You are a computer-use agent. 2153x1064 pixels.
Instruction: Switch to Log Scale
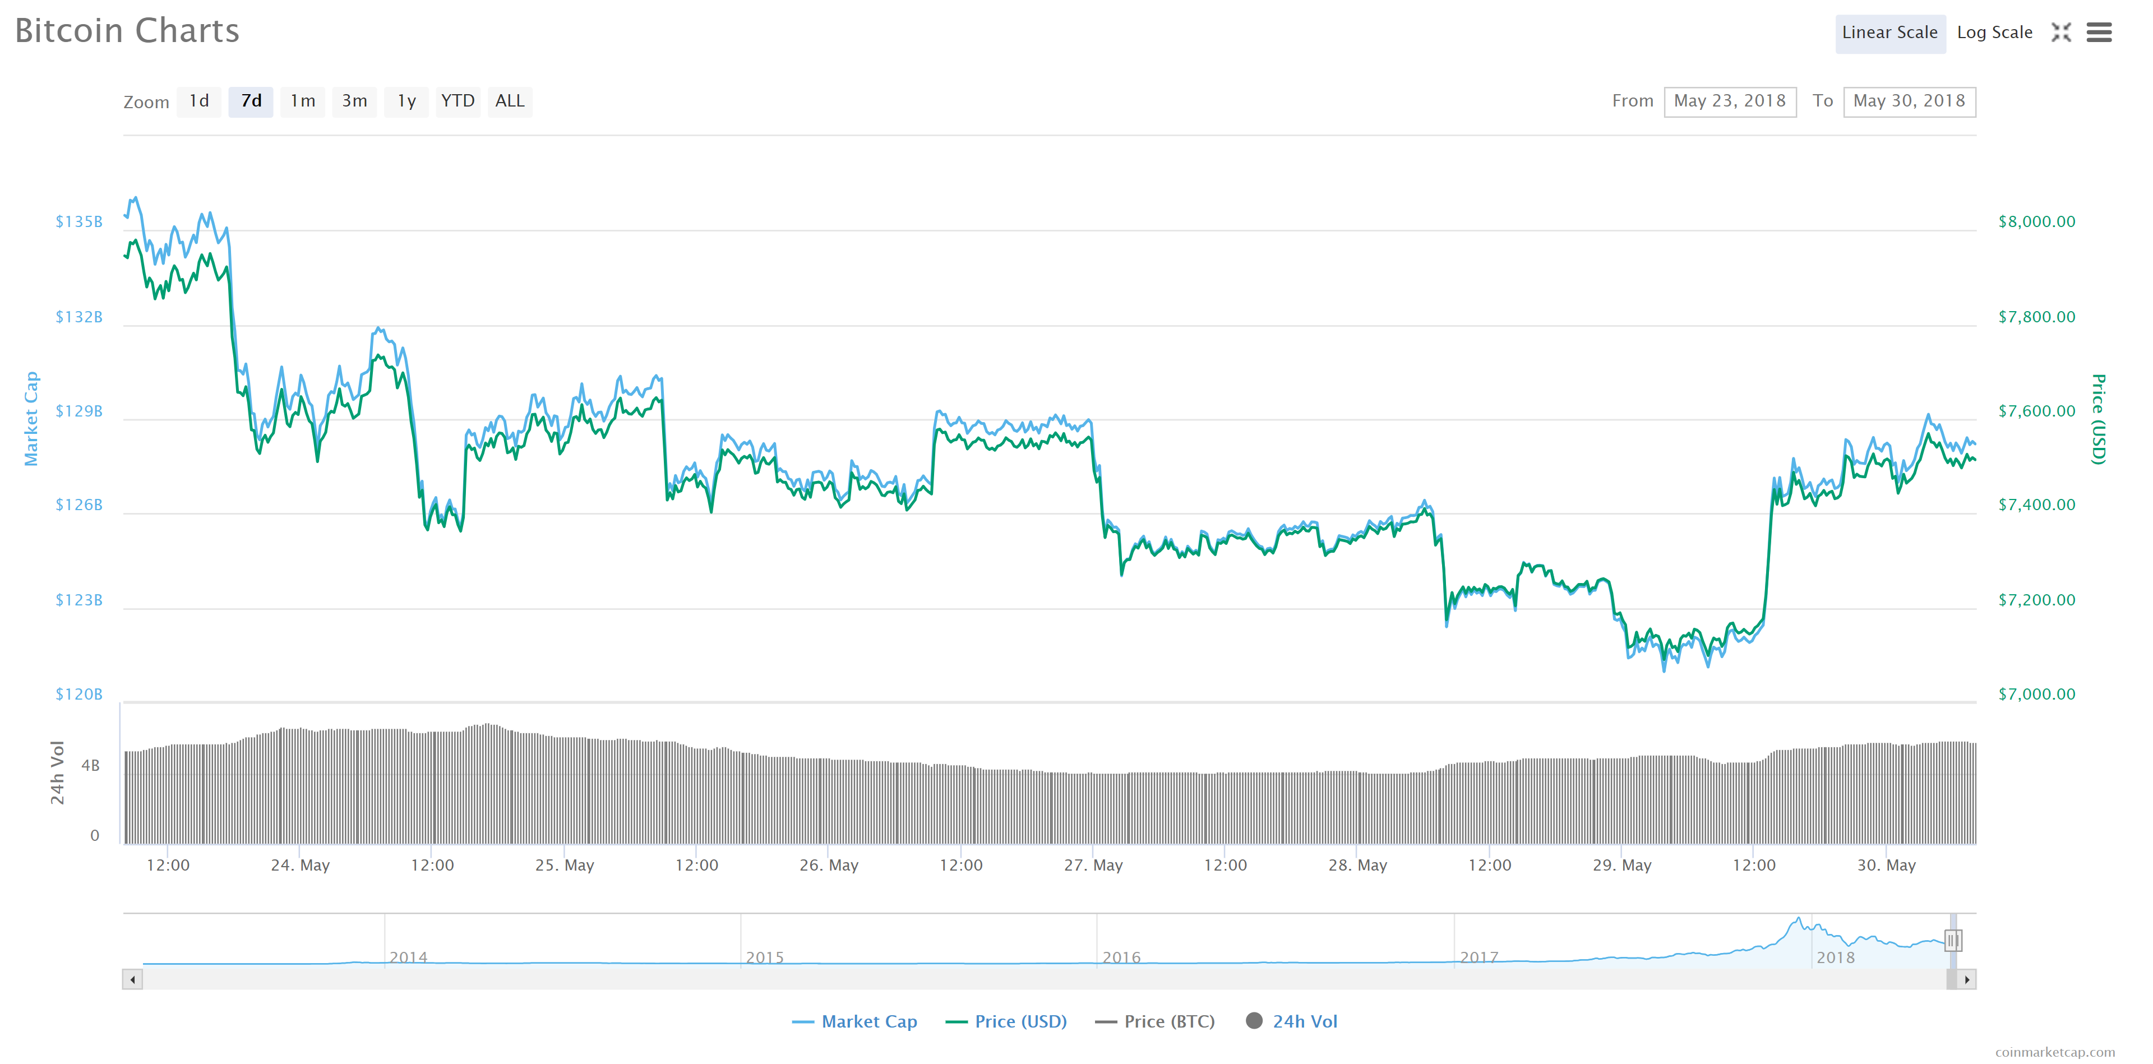1994,34
